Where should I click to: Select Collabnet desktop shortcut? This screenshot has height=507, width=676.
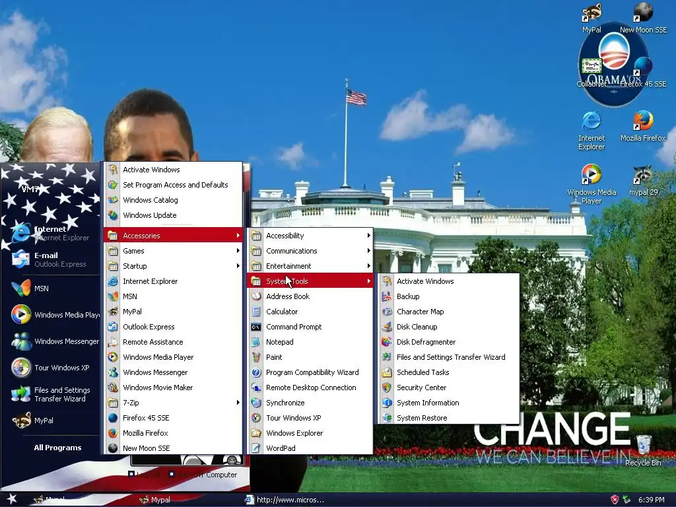tap(591, 73)
